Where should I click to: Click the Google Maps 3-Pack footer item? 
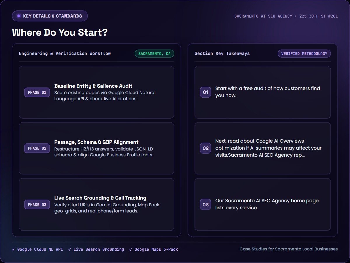153,249
